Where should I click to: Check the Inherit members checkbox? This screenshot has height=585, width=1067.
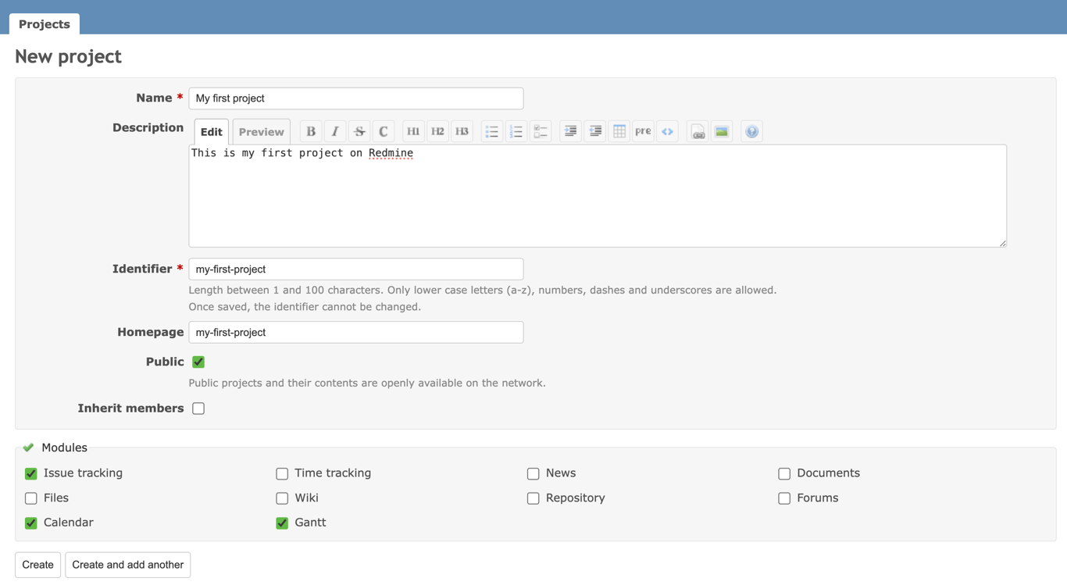click(x=198, y=408)
